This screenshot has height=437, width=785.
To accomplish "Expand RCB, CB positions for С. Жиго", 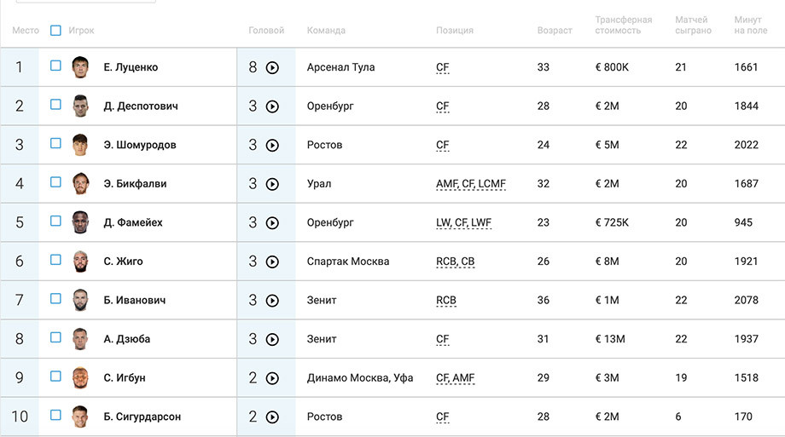I will 455,262.
